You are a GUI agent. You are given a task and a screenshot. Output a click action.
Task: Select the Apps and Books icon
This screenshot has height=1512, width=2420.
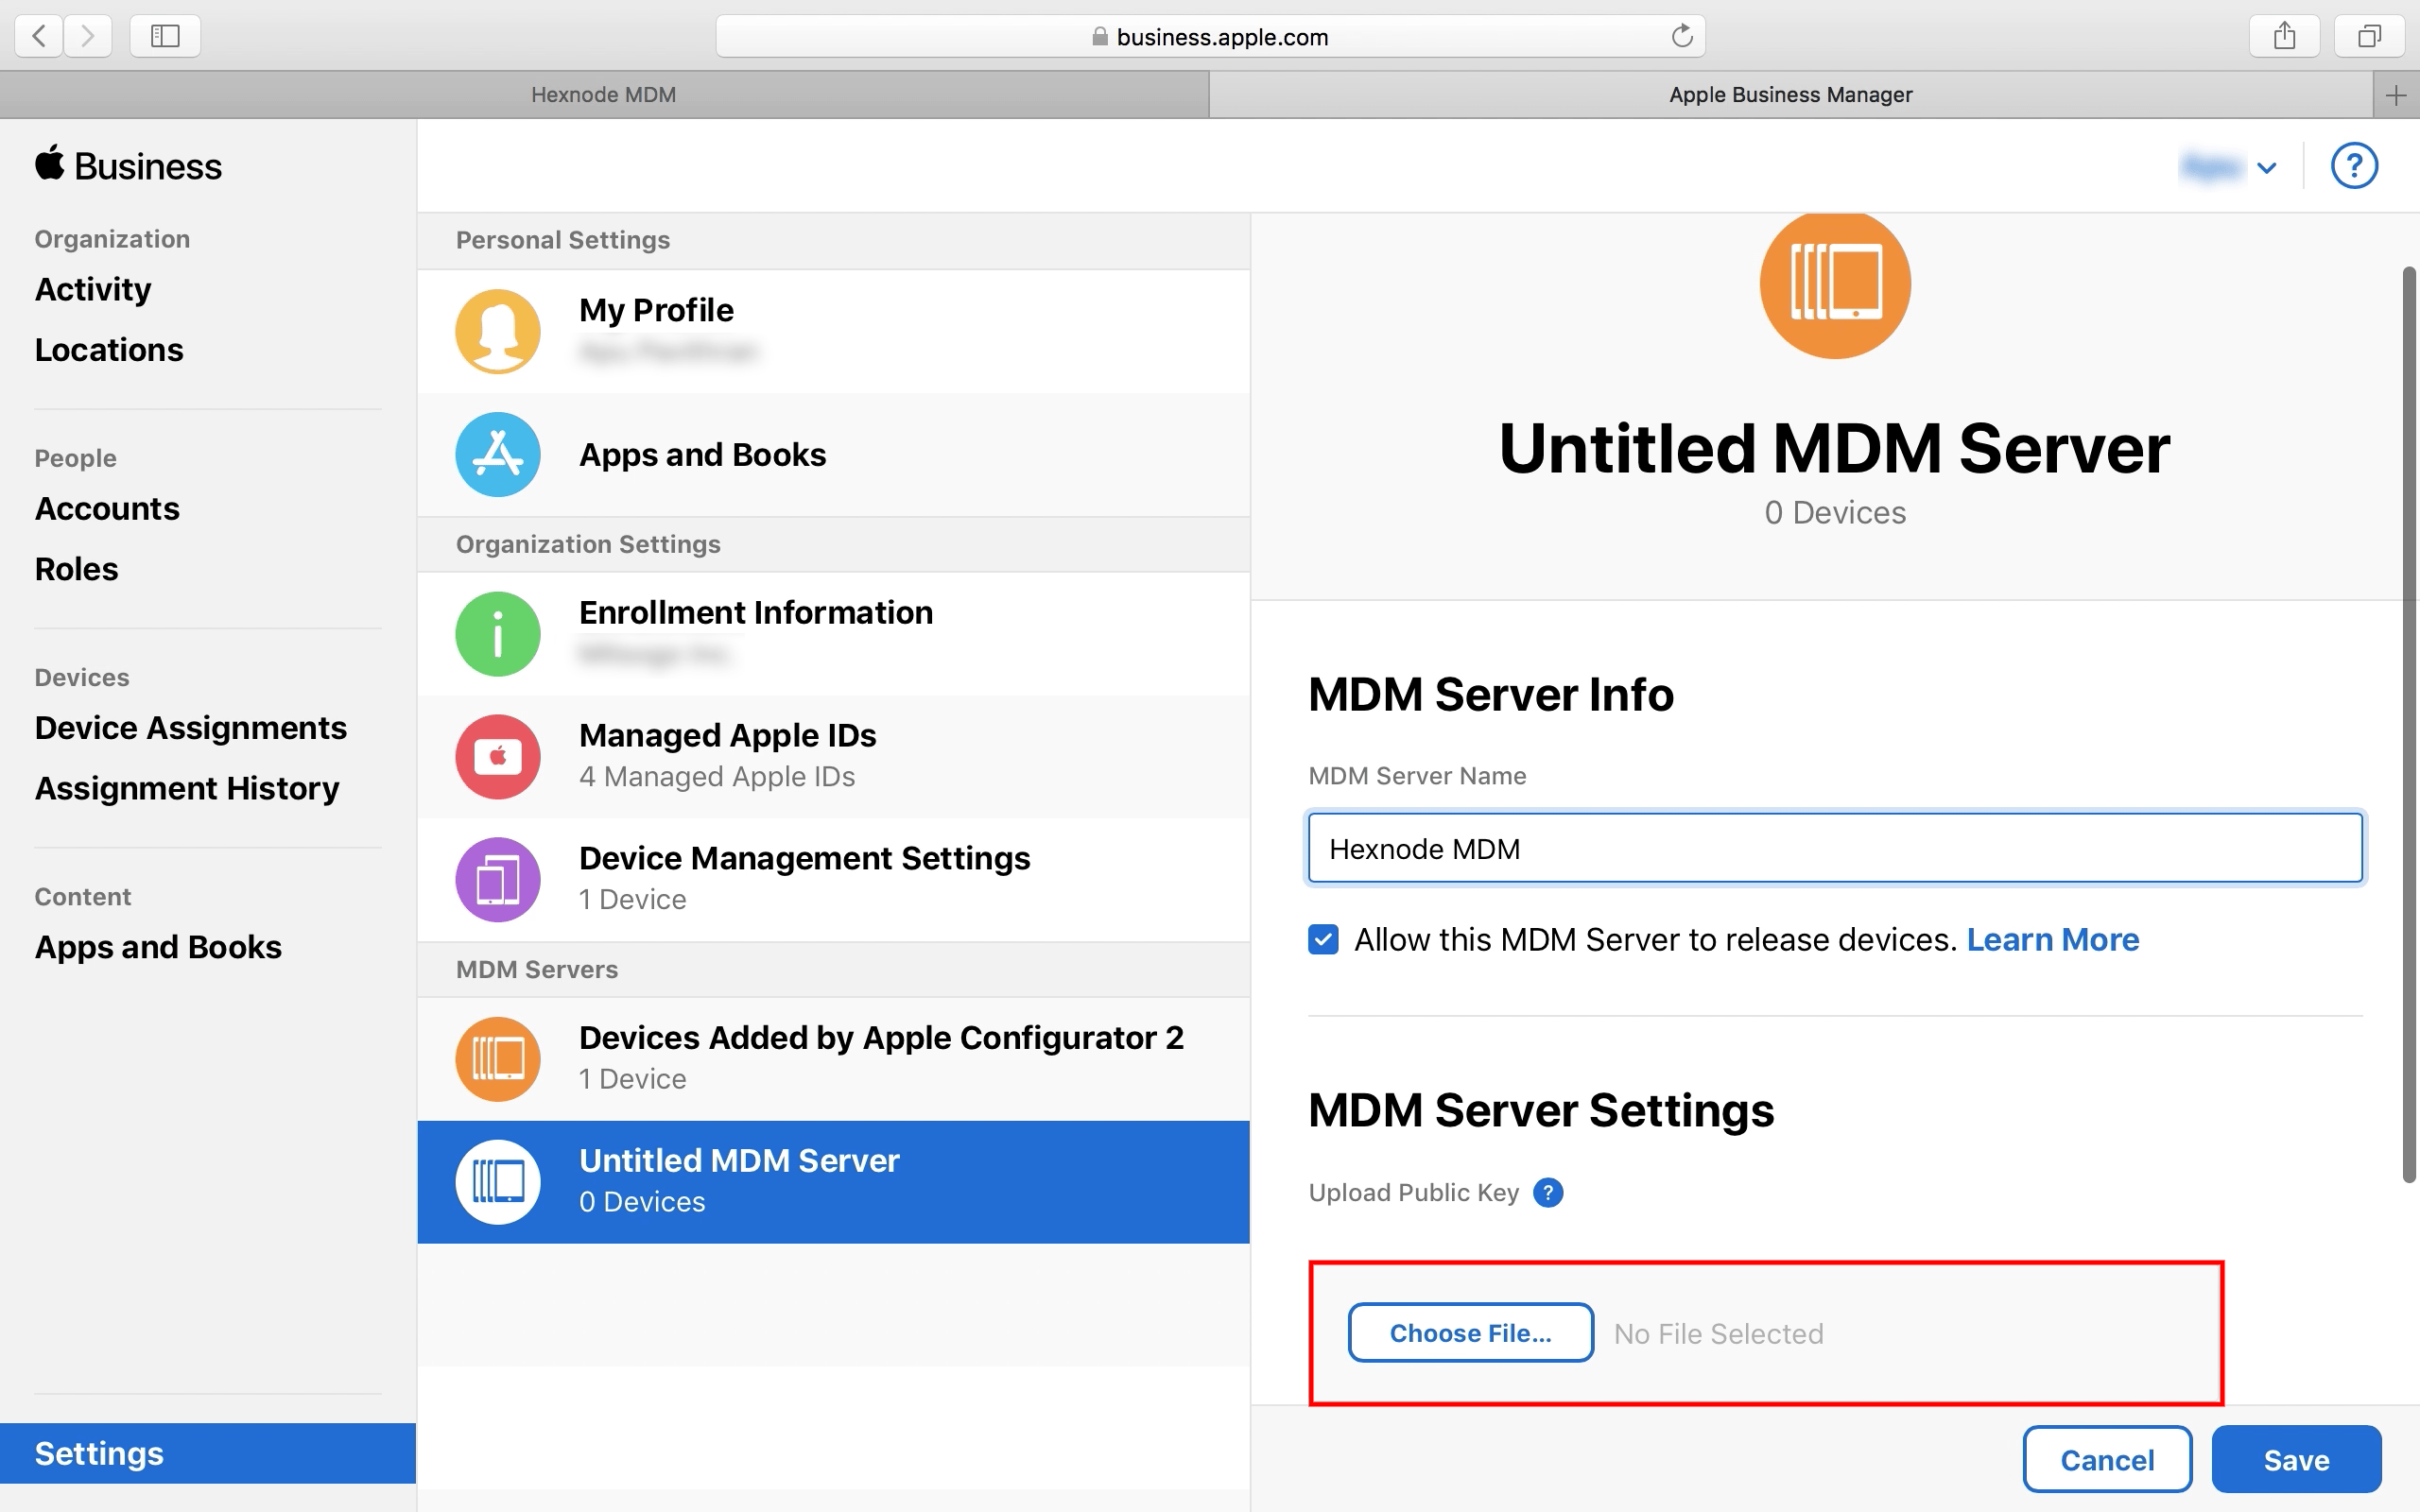(x=497, y=454)
